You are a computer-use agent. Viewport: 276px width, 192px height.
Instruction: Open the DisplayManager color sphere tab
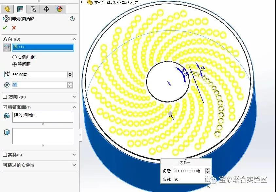click(x=59, y=9)
